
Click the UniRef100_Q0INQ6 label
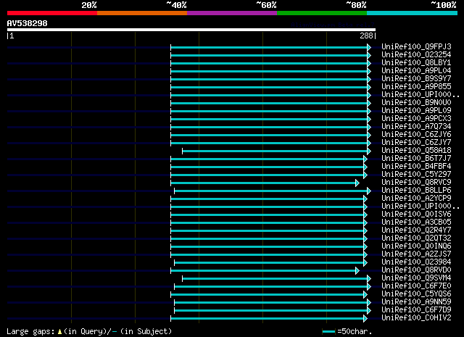(416, 246)
